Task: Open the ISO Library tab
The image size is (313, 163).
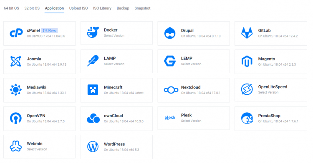Action: (x=102, y=8)
